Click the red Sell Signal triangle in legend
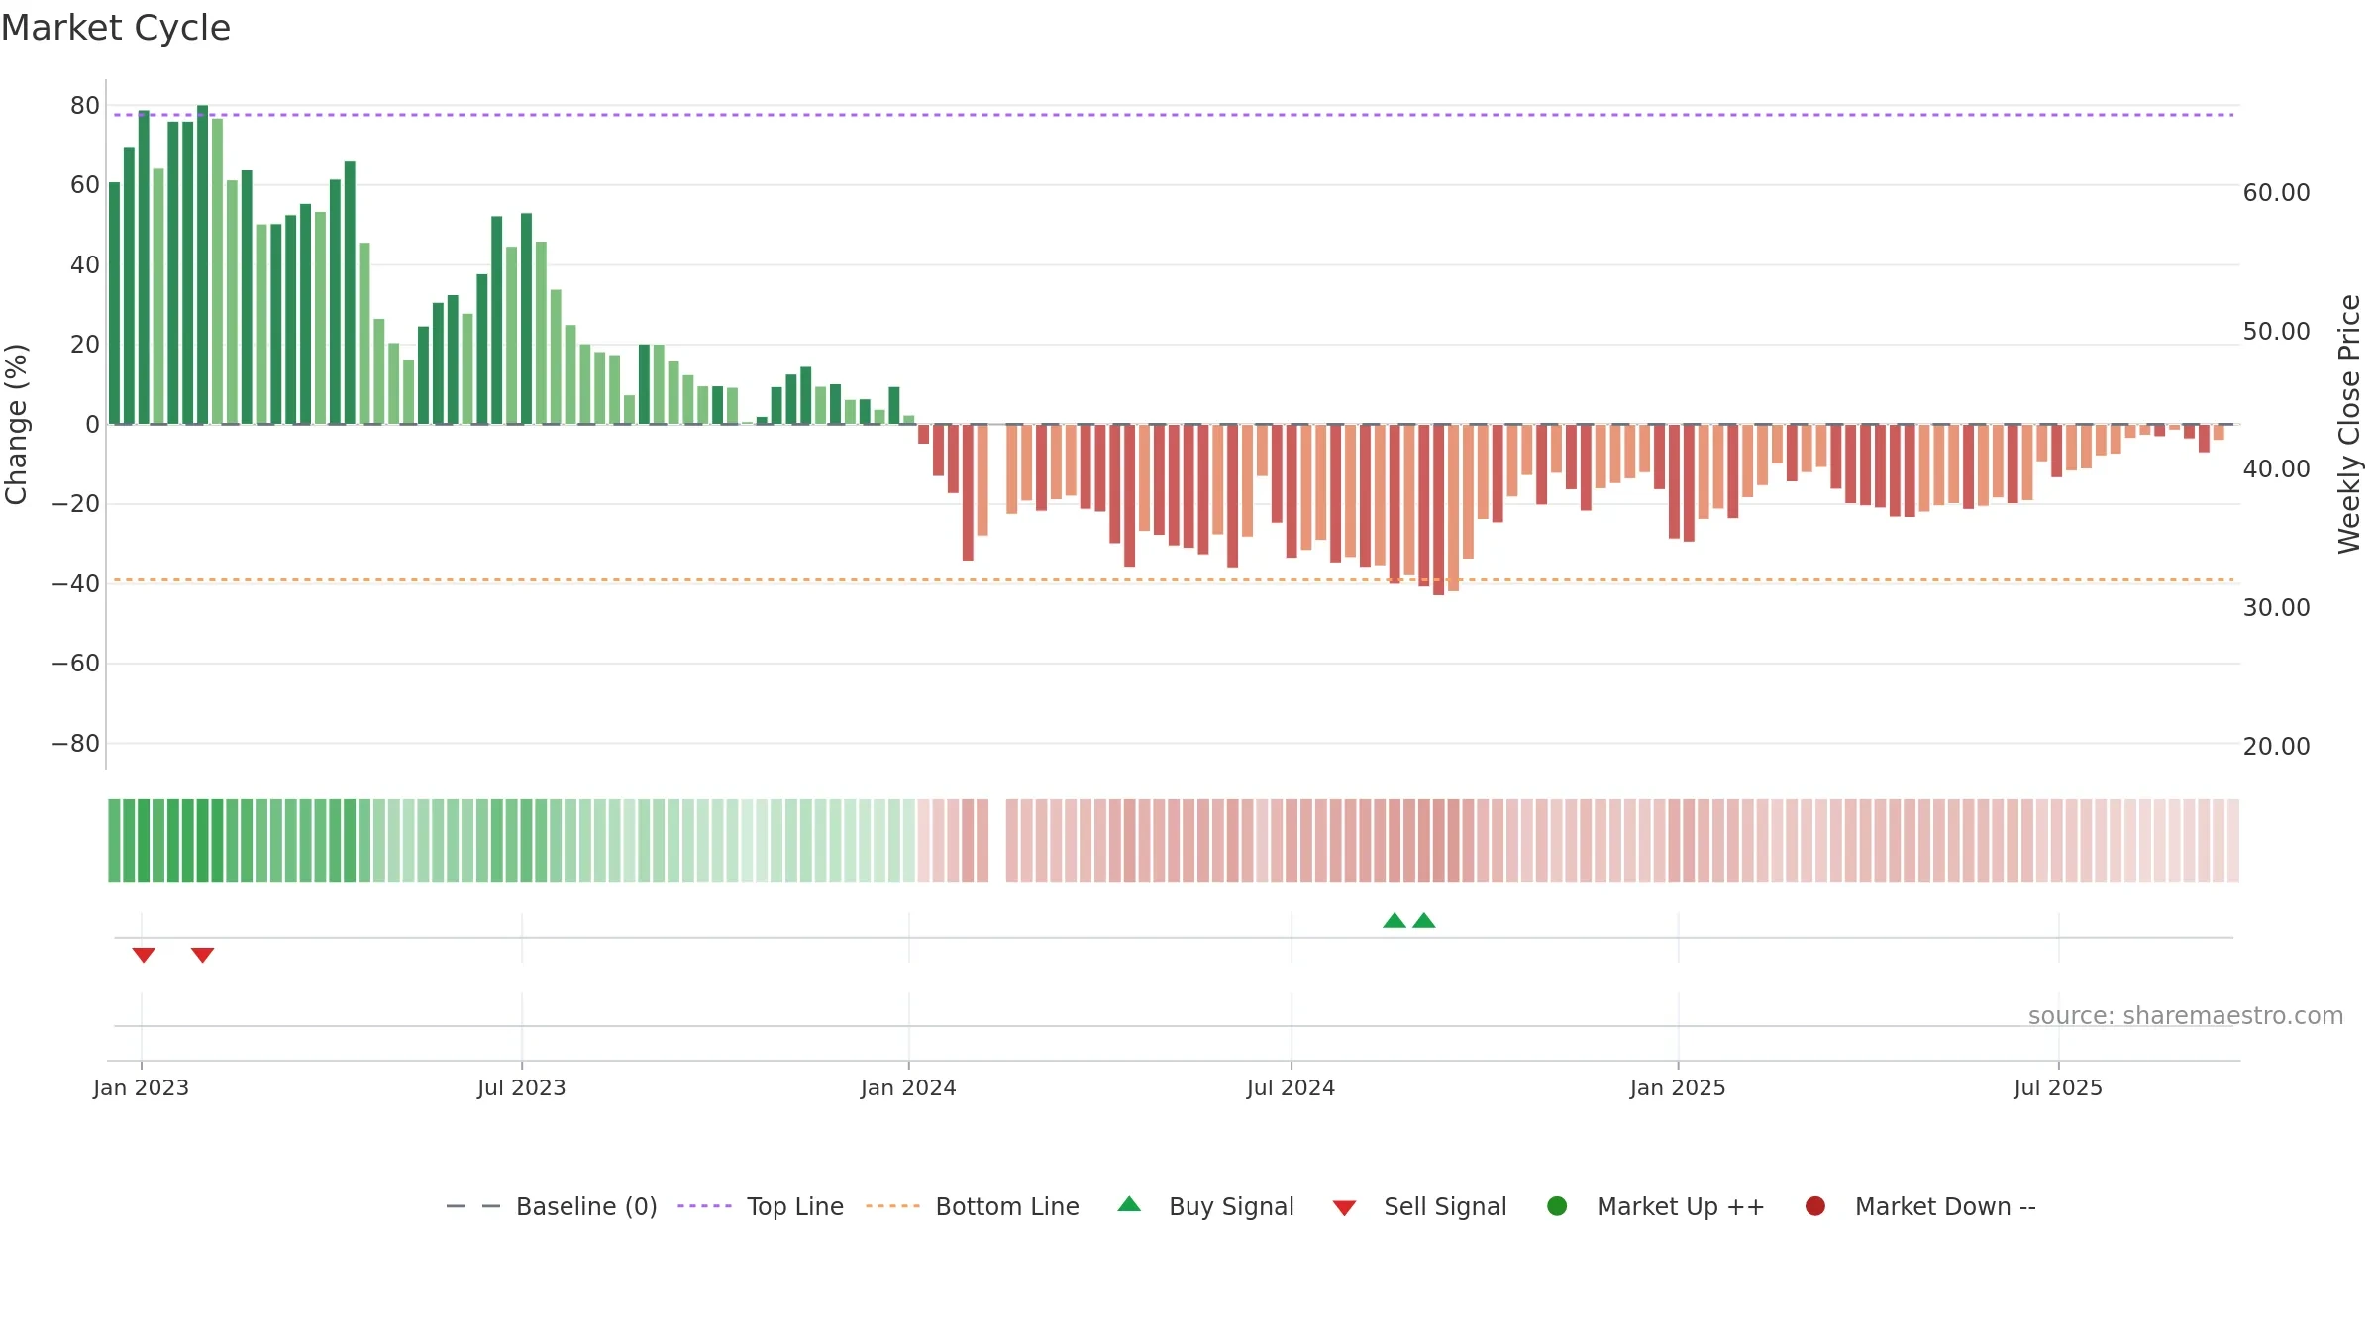2377x1337 pixels. pos(1344,1208)
